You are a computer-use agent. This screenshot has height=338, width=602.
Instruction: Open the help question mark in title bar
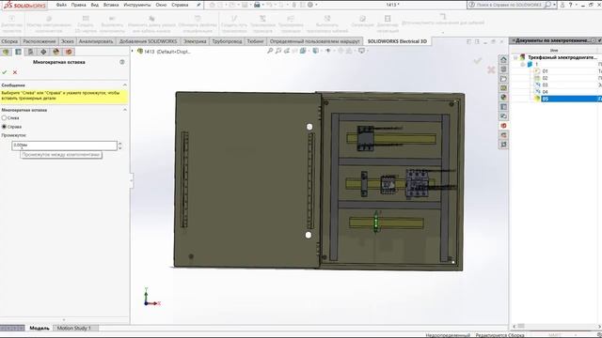coord(571,5)
